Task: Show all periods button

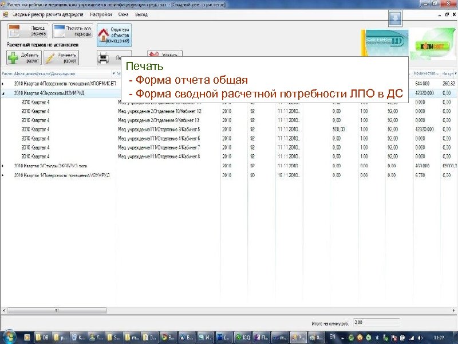Action: pyautogui.click(x=73, y=31)
